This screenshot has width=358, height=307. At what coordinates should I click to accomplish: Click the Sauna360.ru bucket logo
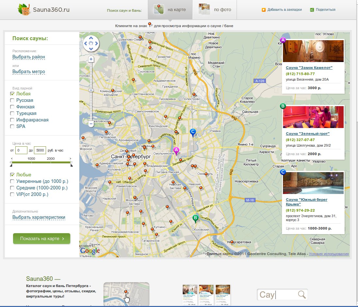[x=24, y=9]
